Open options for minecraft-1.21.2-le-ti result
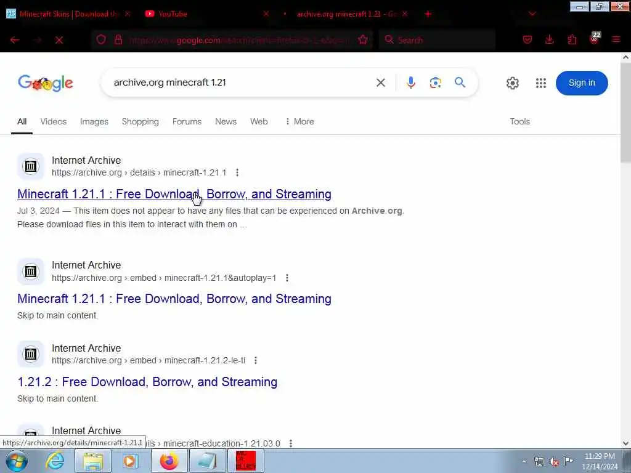 coord(256,360)
